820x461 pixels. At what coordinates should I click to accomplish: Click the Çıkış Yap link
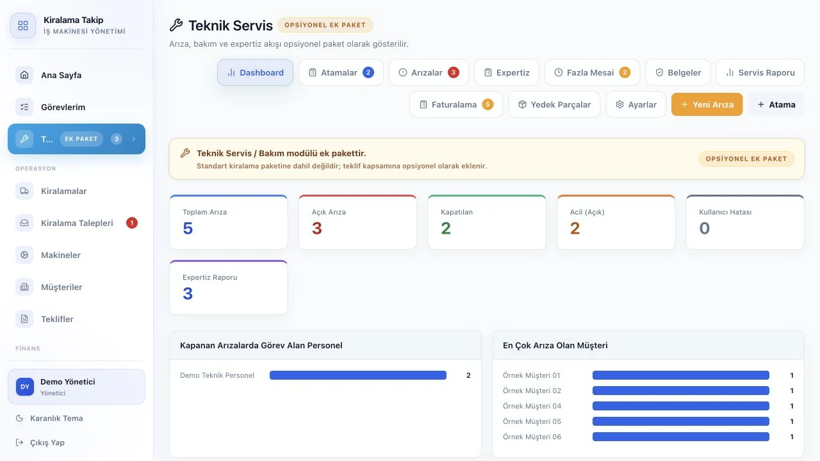tap(40, 442)
